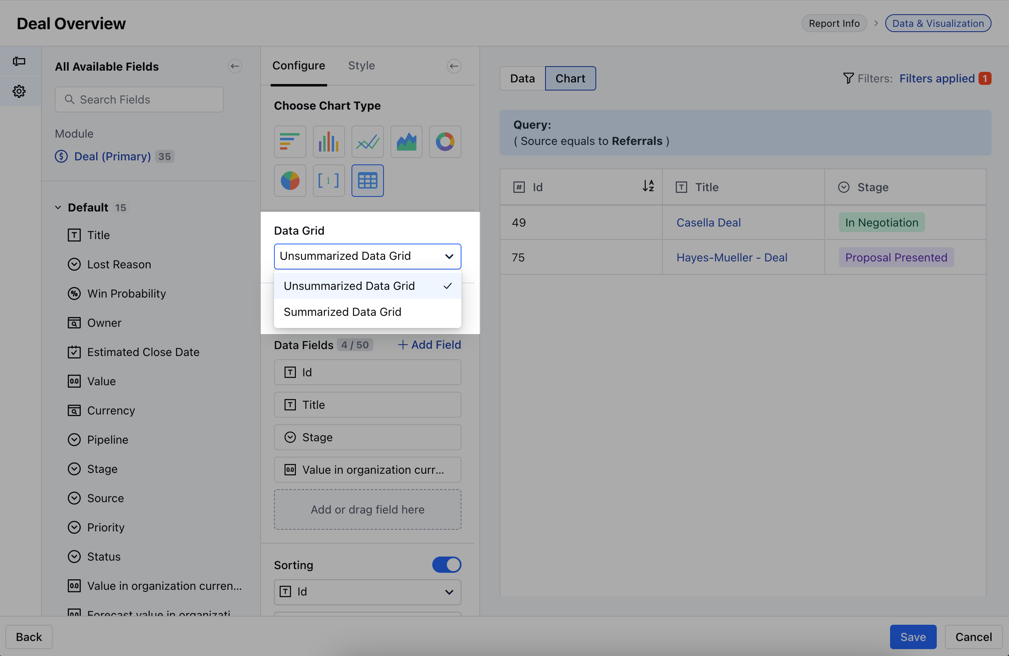This screenshot has width=1009, height=656.
Task: Click the Stage data field chip
Action: tap(368, 437)
